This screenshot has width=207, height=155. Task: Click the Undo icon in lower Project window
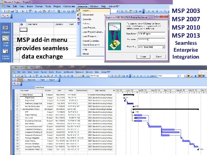(x=56, y=76)
